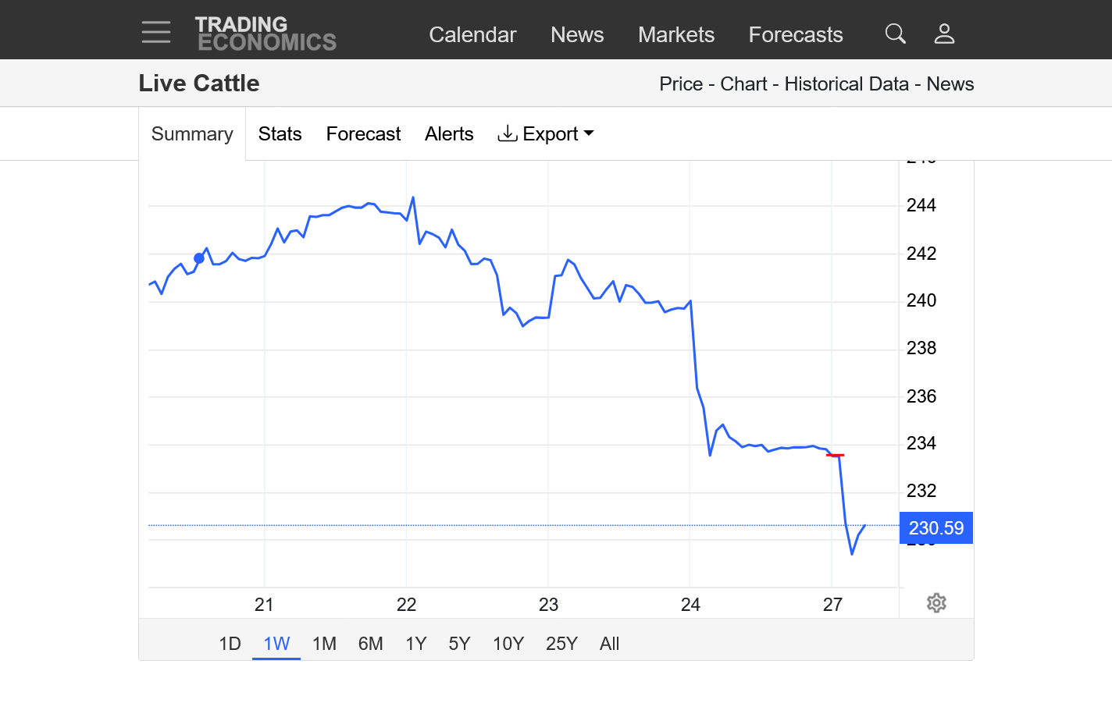Open the hamburger navigation menu
The height and width of the screenshot is (703, 1112).
tap(156, 33)
